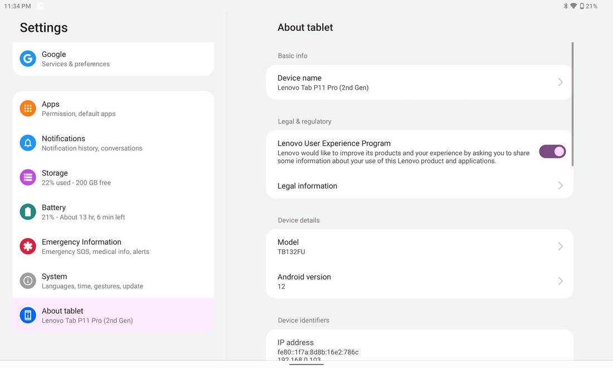Tap '21% - About 13 hr, 6 min left'
Image resolution: width=613 pixels, height=368 pixels.
click(x=83, y=217)
